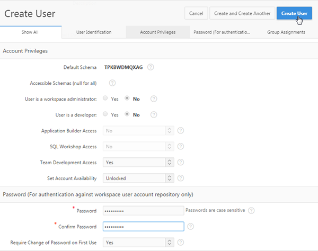This screenshot has width=318, height=251.
Task: Expand Set Account Availability dropdown
Action: (x=139, y=178)
